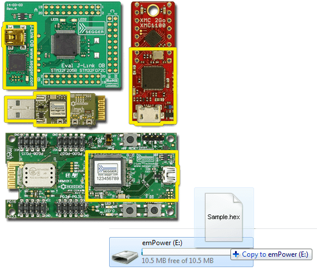Screen dimensions: 317x270
Task: Click the SEGGER logo on green board
Action: pyautogui.click(x=92, y=28)
